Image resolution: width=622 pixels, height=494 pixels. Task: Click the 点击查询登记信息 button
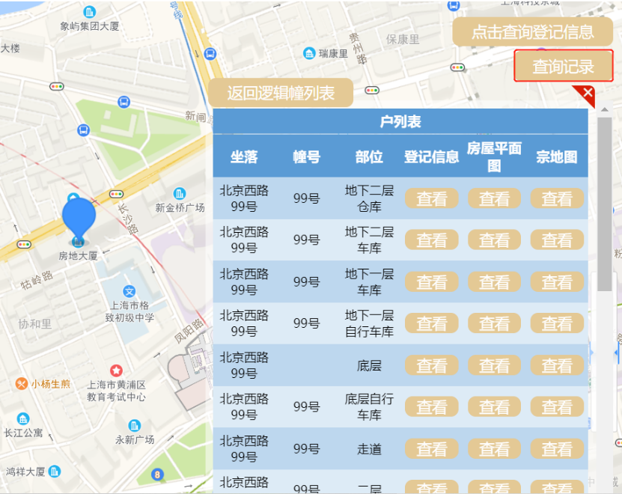click(x=532, y=31)
